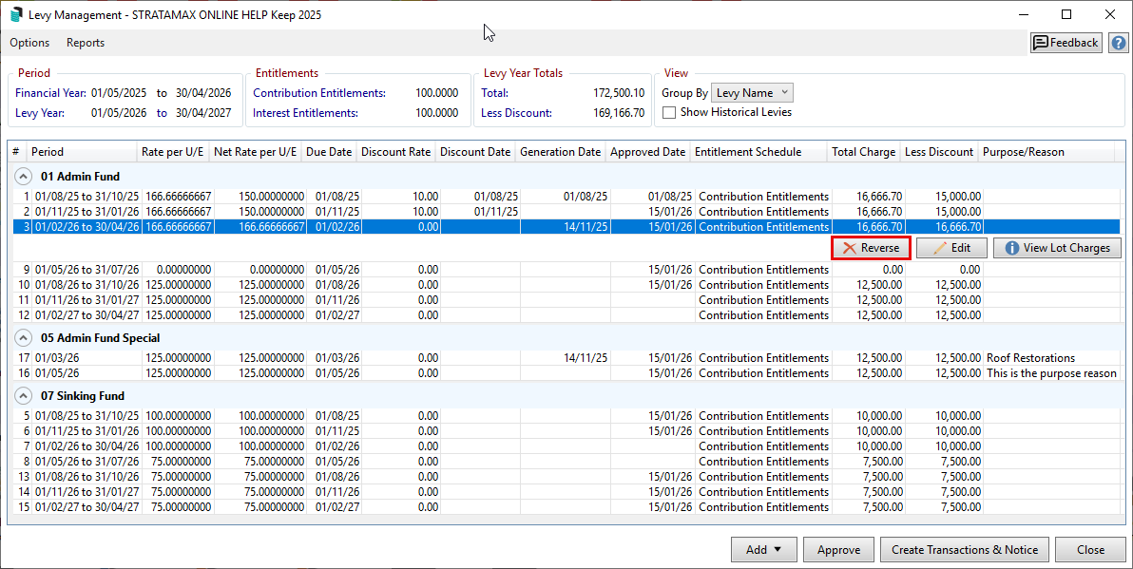
Task: Click Contribution Entitlements label
Action: [319, 93]
